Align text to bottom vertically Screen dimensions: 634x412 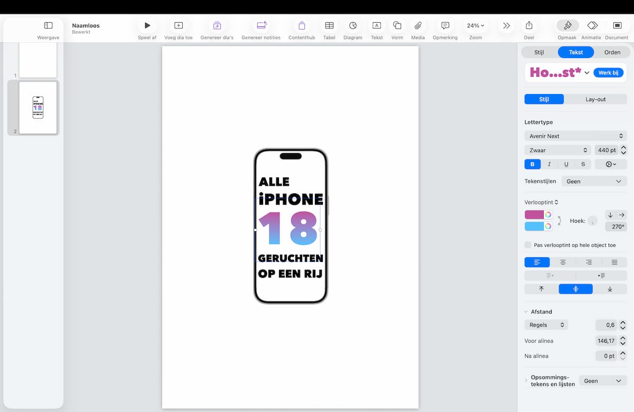[610, 289]
